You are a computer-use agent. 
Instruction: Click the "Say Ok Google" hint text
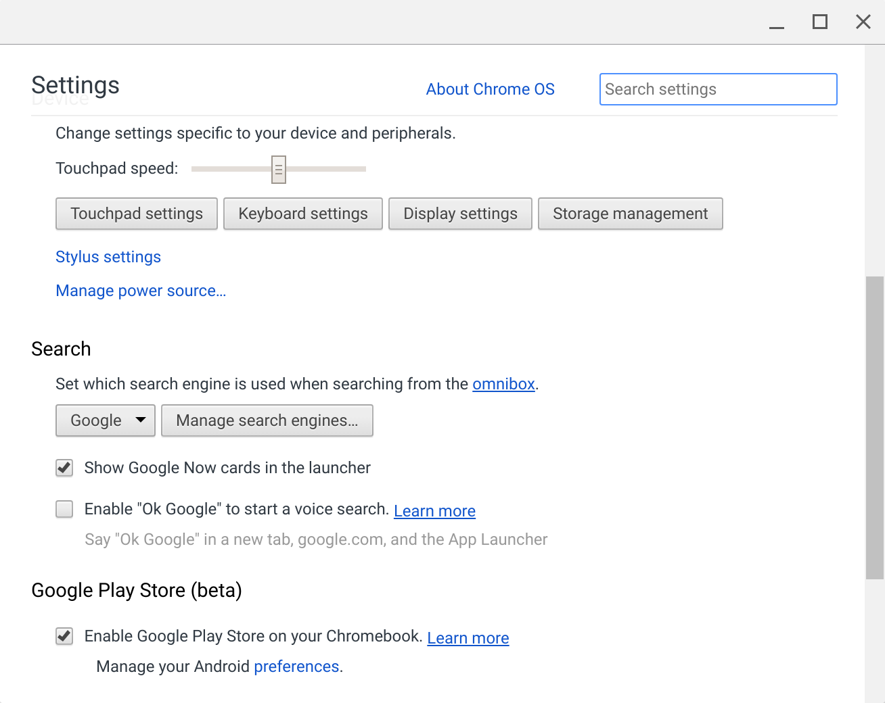316,539
